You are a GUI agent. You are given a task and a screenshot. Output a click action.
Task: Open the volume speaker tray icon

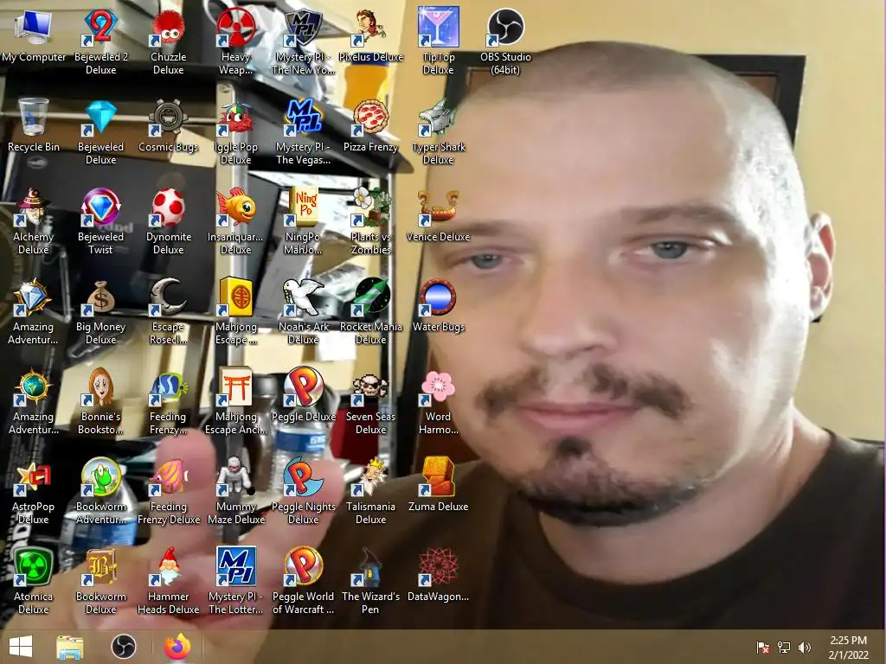(x=805, y=647)
